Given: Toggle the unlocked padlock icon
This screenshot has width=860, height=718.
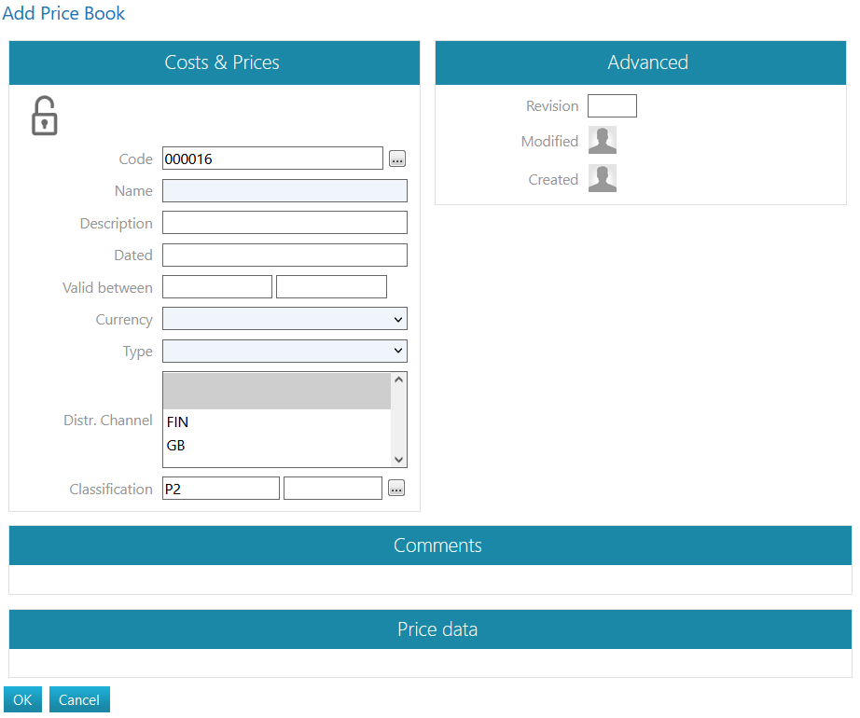Looking at the screenshot, I should click(44, 117).
